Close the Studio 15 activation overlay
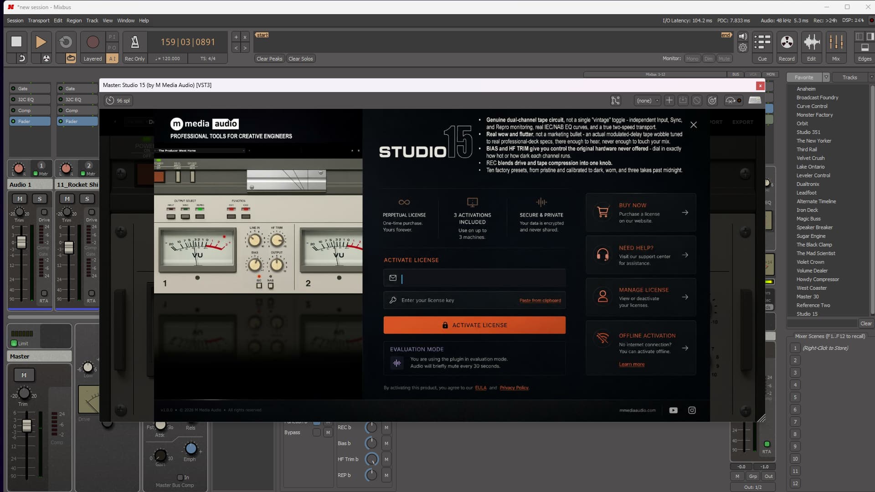The height and width of the screenshot is (492, 875). (693, 125)
